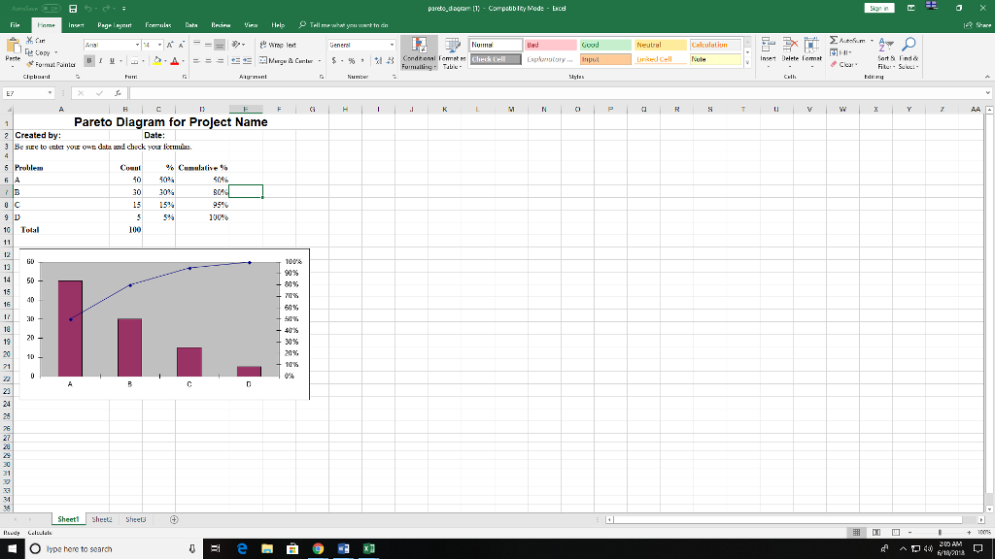The image size is (995, 559).
Task: Switch to the Formulas tab
Action: tap(158, 25)
